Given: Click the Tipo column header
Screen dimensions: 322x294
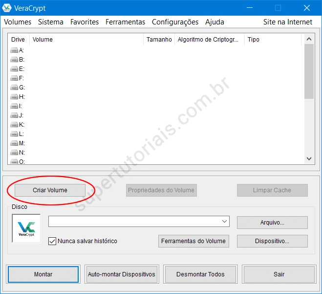Looking at the screenshot, I should click(273, 40).
